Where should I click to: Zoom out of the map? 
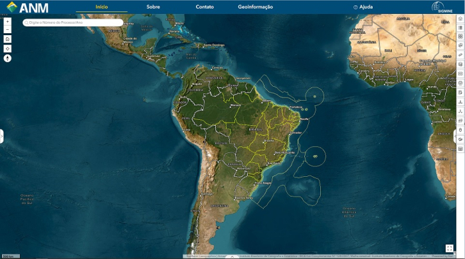coord(7,29)
